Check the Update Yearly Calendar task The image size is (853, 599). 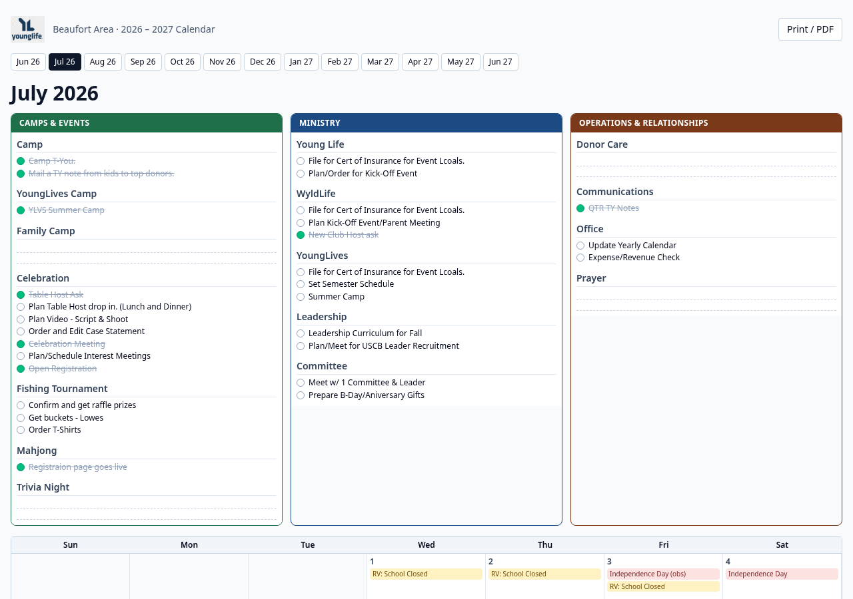tap(580, 246)
